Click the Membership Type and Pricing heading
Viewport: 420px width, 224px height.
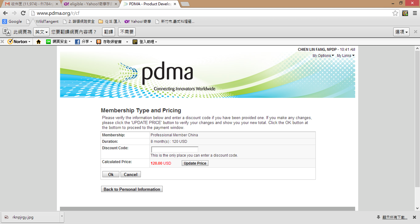point(141,110)
